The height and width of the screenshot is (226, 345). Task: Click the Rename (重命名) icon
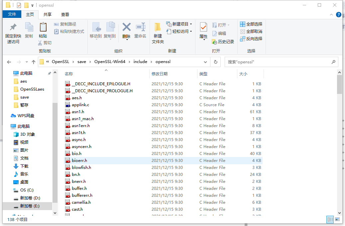(141, 27)
